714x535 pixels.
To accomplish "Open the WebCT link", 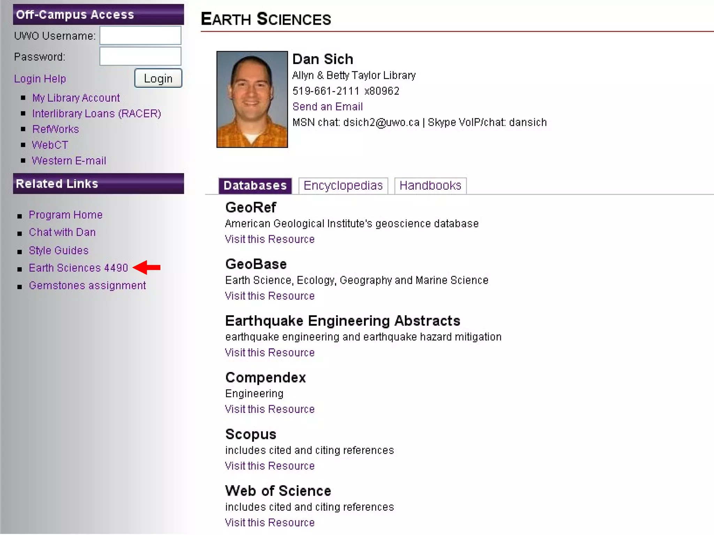I will point(50,145).
